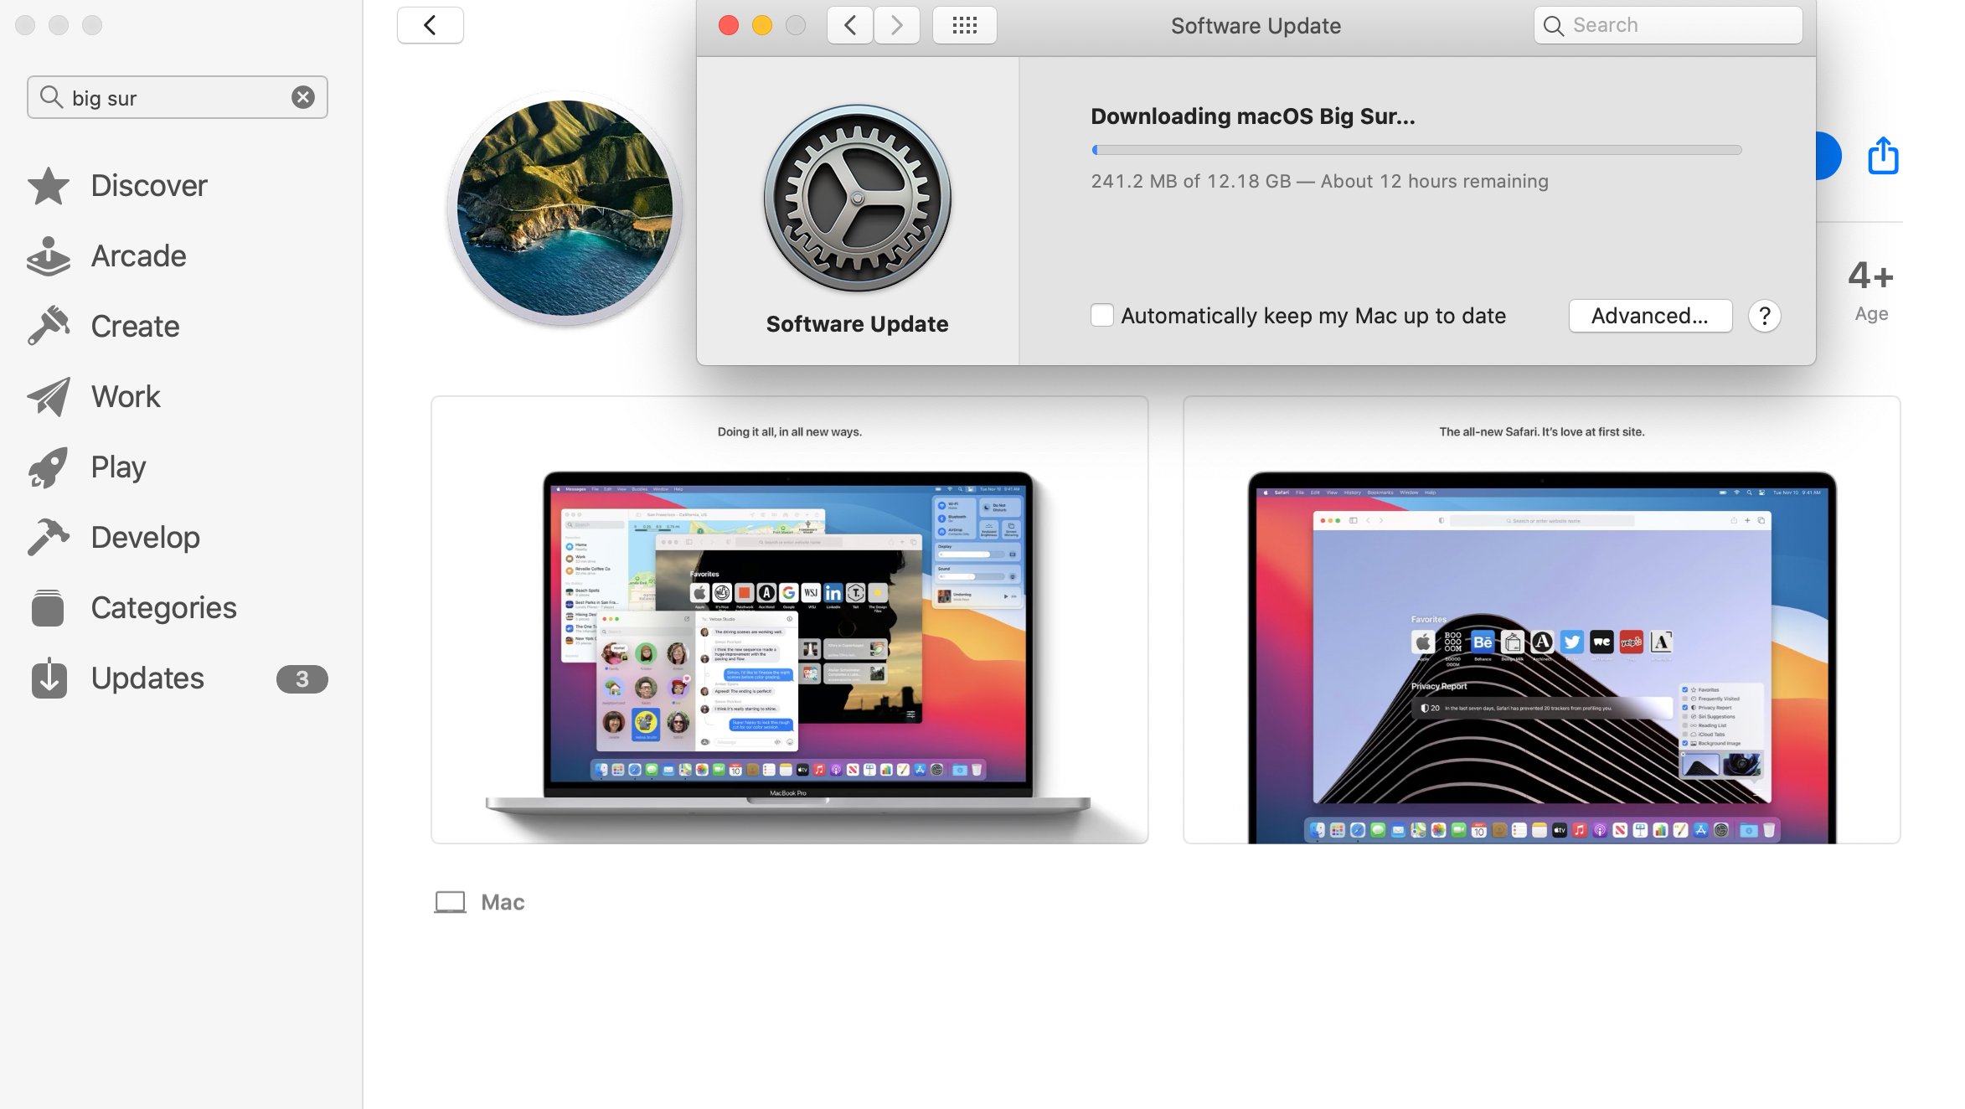The width and height of the screenshot is (1965, 1109).
Task: Go forward in System Preferences window
Action: [x=897, y=25]
